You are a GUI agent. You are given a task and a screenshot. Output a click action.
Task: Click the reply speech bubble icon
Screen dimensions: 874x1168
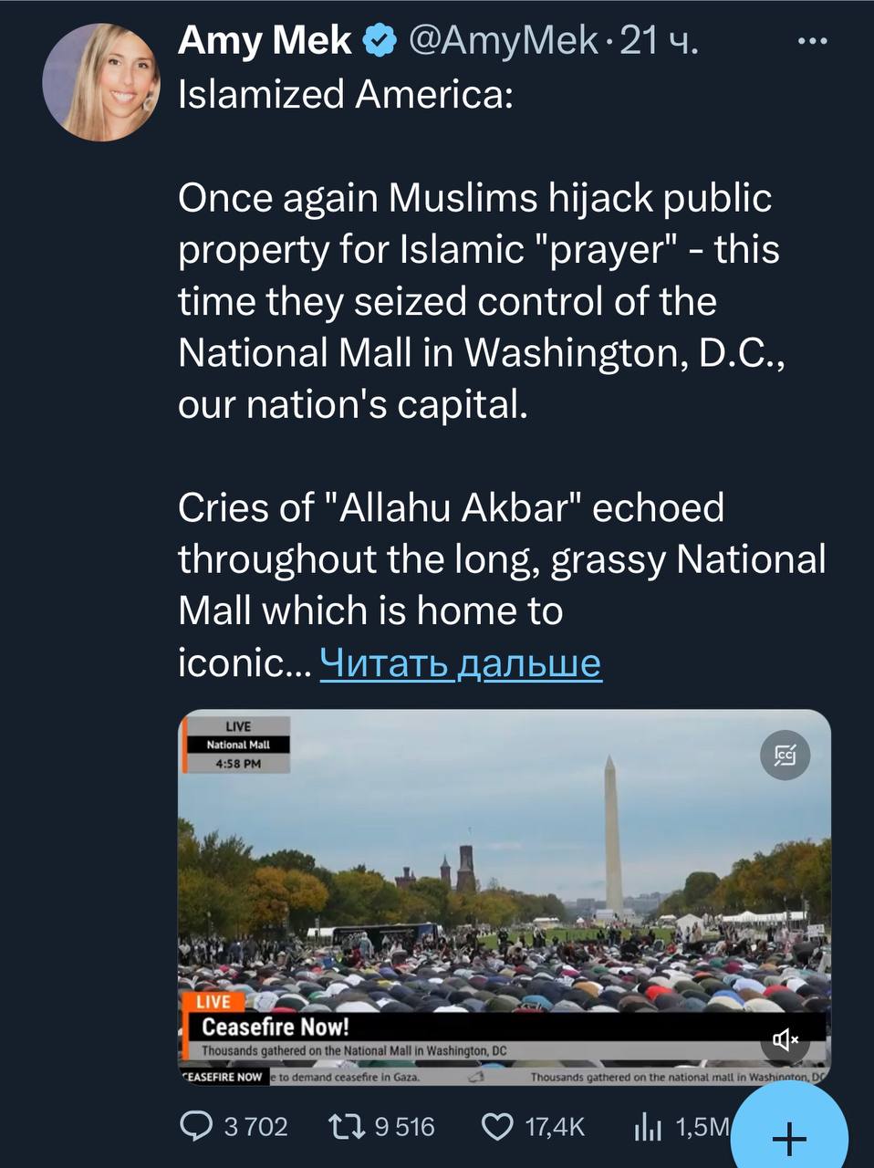[197, 1128]
